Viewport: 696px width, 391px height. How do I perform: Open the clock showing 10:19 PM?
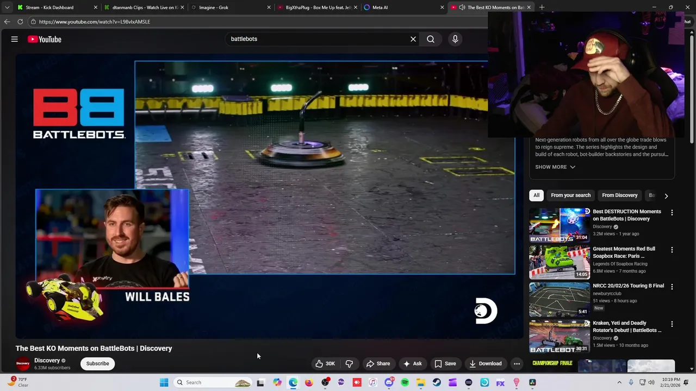(x=672, y=382)
